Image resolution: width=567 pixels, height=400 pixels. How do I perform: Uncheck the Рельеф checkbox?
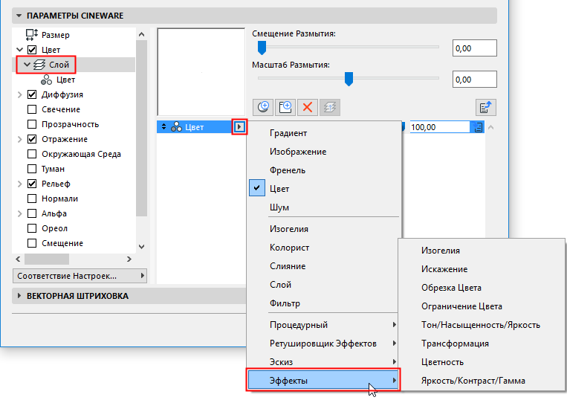[32, 184]
